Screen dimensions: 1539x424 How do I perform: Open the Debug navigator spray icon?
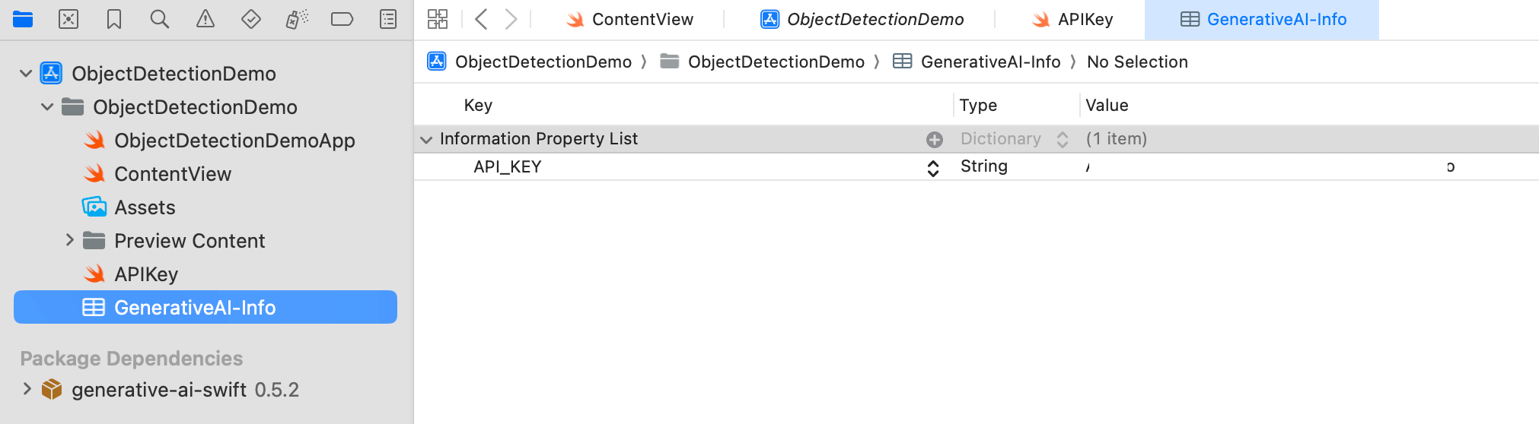tap(297, 19)
